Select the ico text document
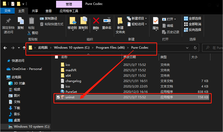Viewport: 223px width, 132px height. tap(65, 86)
